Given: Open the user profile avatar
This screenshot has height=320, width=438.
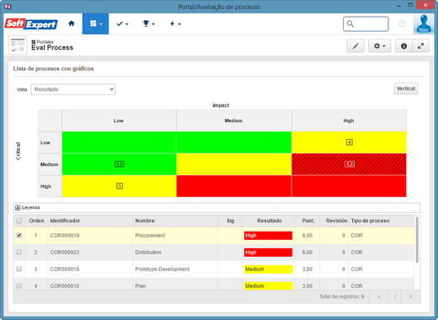Looking at the screenshot, I should click(424, 24).
